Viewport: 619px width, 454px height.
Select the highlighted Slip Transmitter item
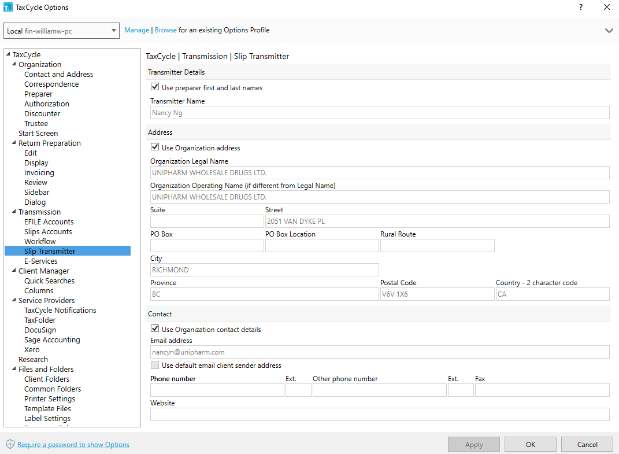pos(68,251)
